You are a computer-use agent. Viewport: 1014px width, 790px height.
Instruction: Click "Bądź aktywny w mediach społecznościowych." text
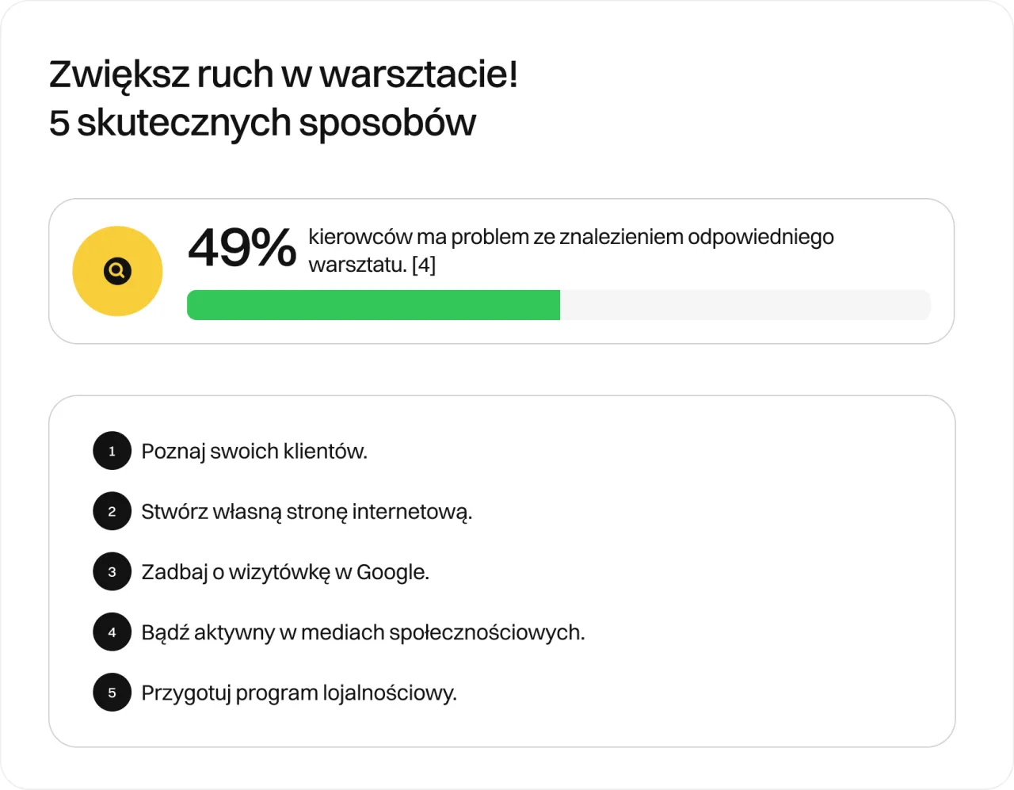pyautogui.click(x=363, y=632)
